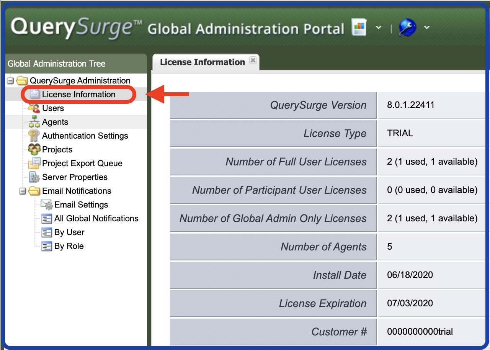Screen dimensions: 490x350
Task: Click the License Type label
Action: tap(335, 134)
